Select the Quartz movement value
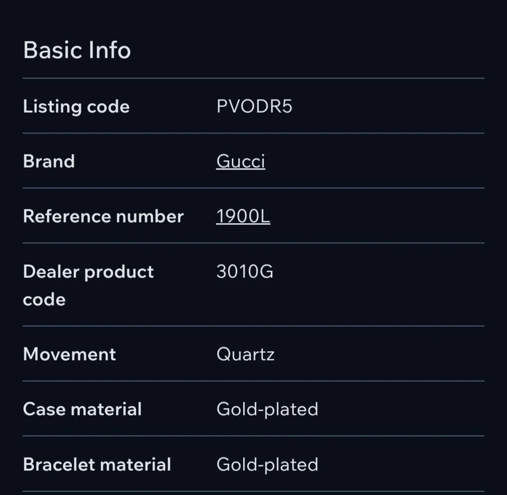The width and height of the screenshot is (507, 495). point(245,354)
